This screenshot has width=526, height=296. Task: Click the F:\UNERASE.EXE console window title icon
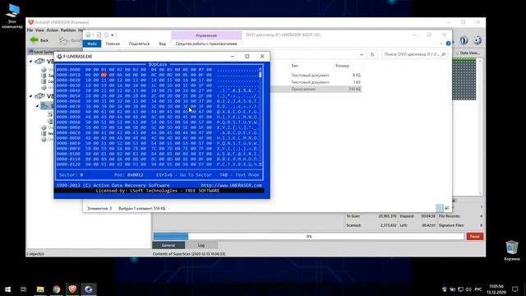pyautogui.click(x=59, y=57)
